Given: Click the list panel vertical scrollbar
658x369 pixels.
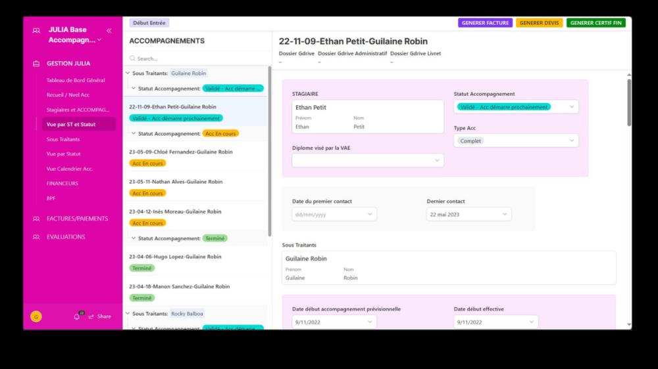Looking at the screenshot, I should pyautogui.click(x=269, y=151).
